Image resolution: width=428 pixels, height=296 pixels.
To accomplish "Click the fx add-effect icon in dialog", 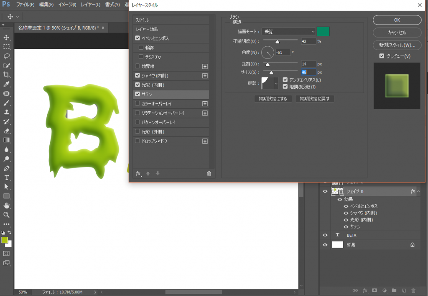I will click(x=138, y=173).
